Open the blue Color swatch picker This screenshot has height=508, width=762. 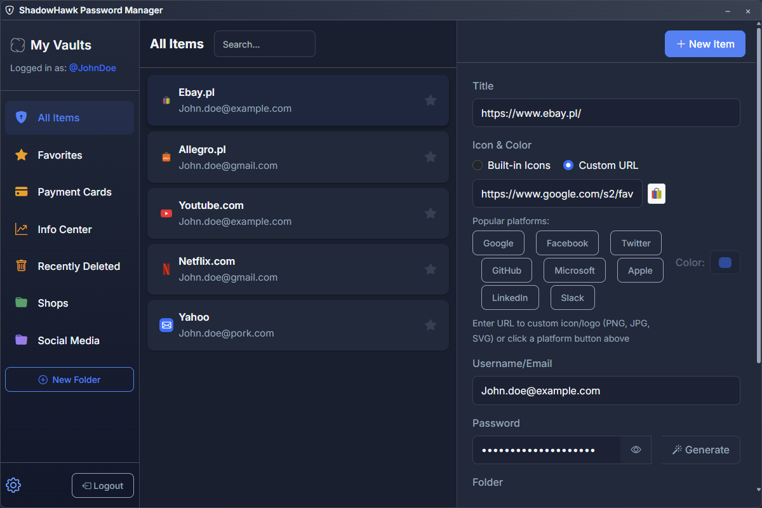[x=725, y=262]
